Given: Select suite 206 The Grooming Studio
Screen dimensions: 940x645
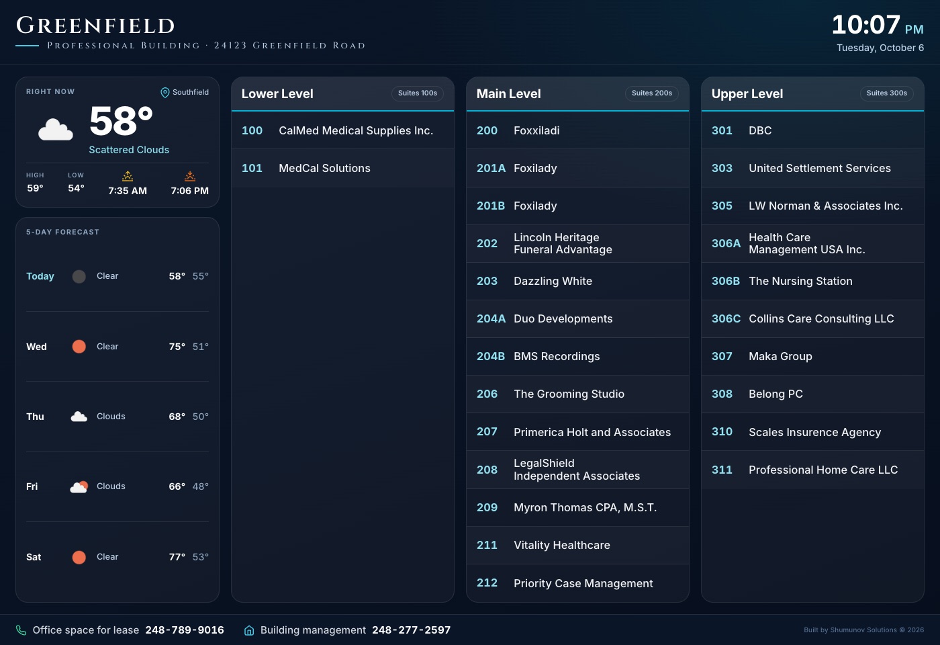Looking at the screenshot, I should coord(577,394).
